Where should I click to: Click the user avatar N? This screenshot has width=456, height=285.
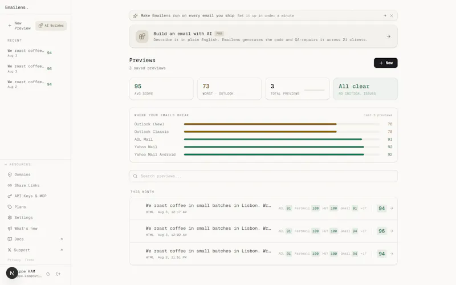pos(12,273)
